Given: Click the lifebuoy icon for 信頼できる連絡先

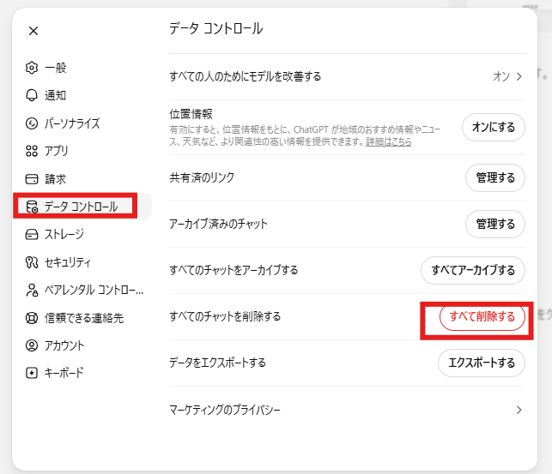Looking at the screenshot, I should (x=32, y=318).
